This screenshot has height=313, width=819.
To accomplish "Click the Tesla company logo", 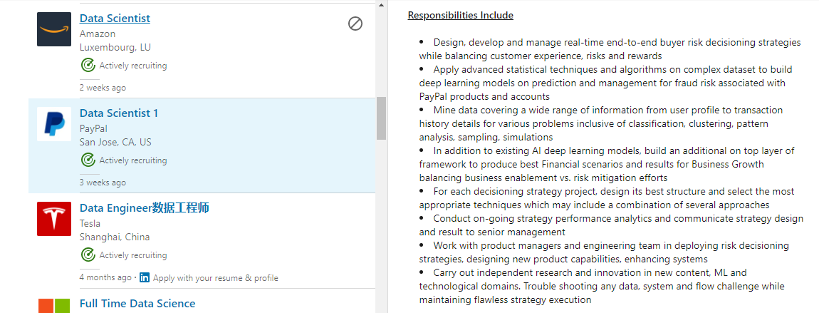I will pos(54,219).
